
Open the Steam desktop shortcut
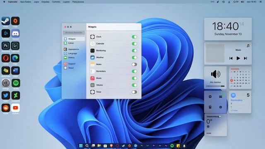point(6,21)
